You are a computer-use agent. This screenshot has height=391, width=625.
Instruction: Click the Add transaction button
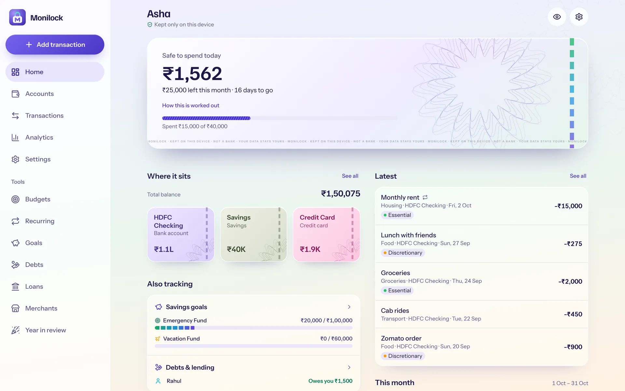pyautogui.click(x=55, y=44)
